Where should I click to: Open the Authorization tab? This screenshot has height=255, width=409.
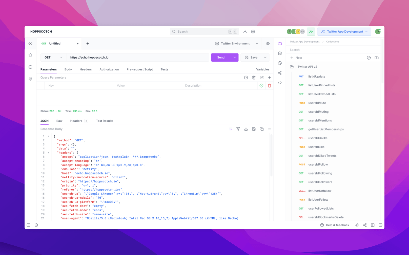(x=109, y=69)
